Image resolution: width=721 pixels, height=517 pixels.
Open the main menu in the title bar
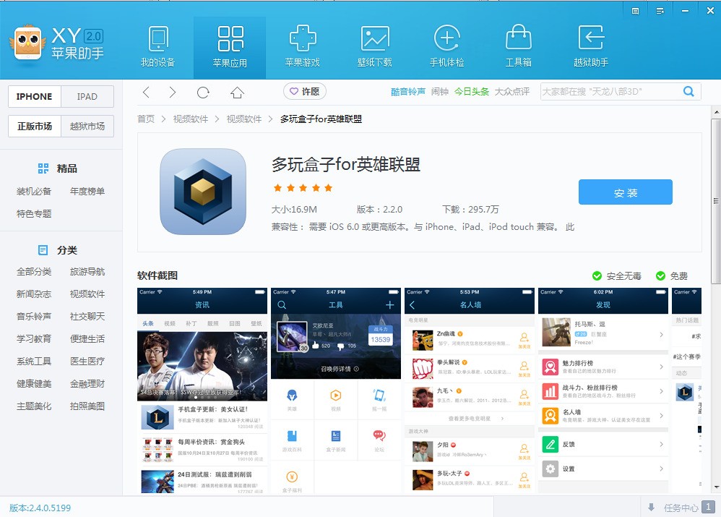(x=660, y=10)
